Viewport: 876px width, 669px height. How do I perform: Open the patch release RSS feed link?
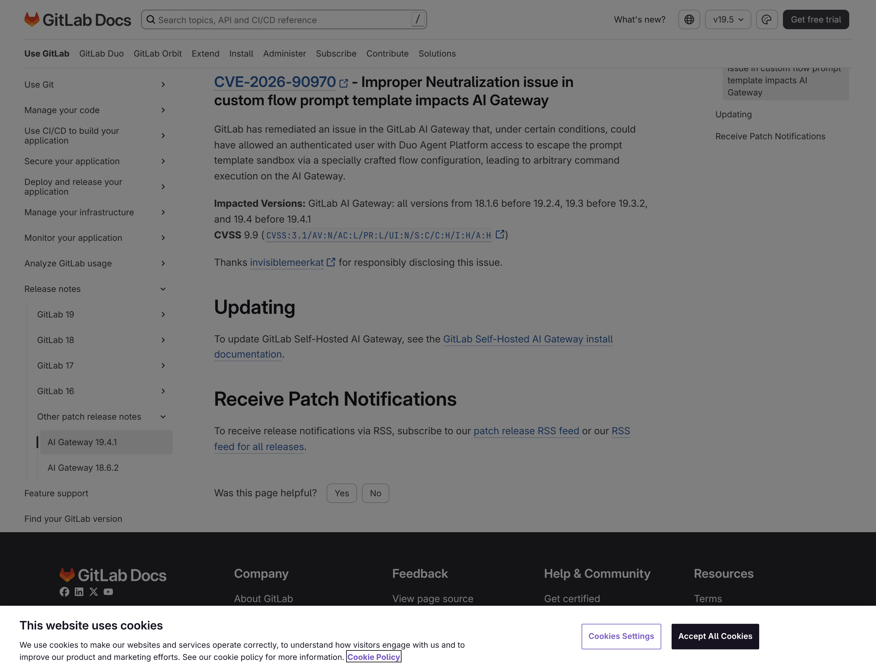coord(526,431)
